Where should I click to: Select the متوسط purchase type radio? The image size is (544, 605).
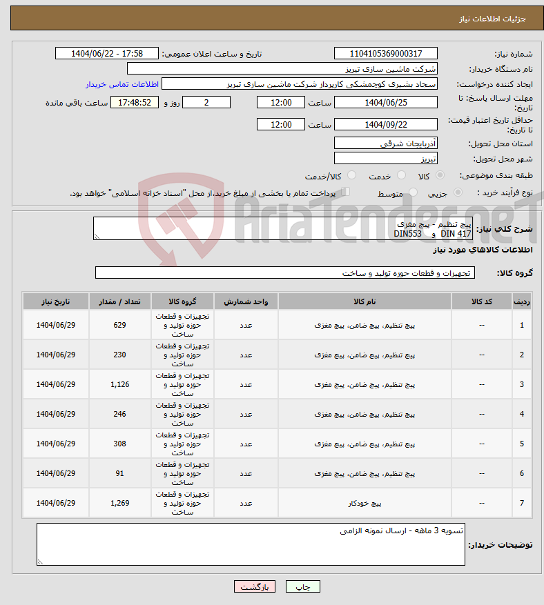coord(413,192)
